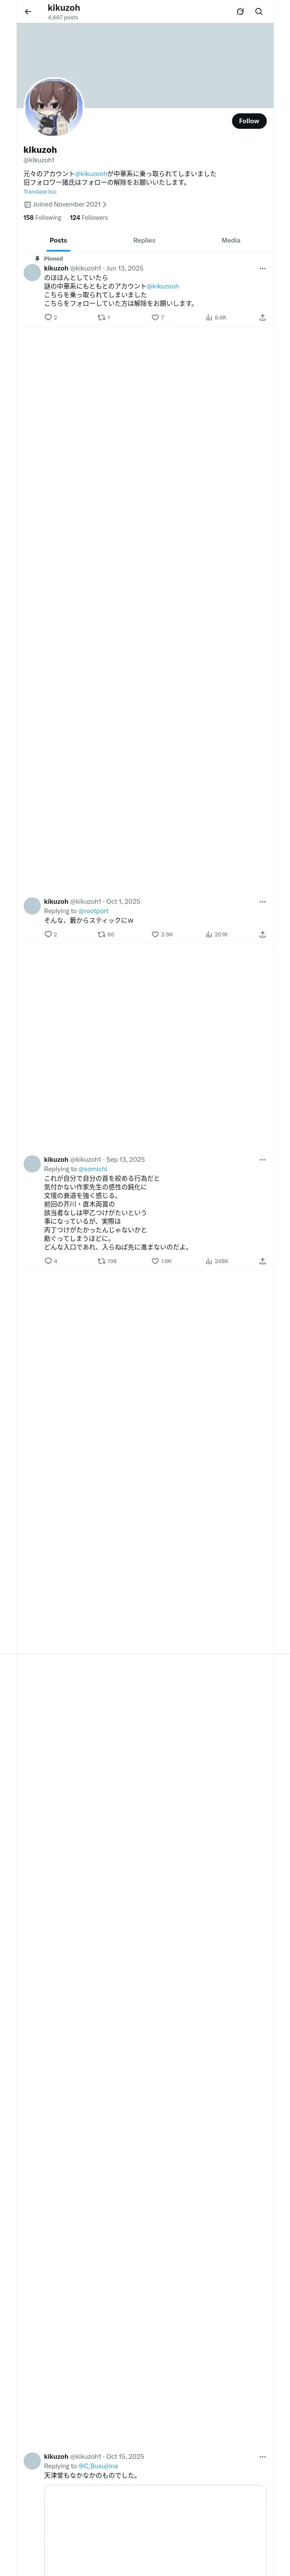290x2576 pixels.
Task: Open more options on pinned post
Action: (x=262, y=268)
